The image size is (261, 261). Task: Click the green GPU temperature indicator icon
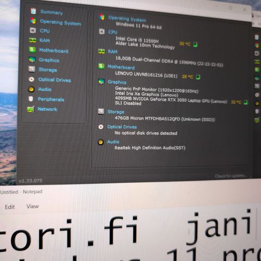coord(246,102)
